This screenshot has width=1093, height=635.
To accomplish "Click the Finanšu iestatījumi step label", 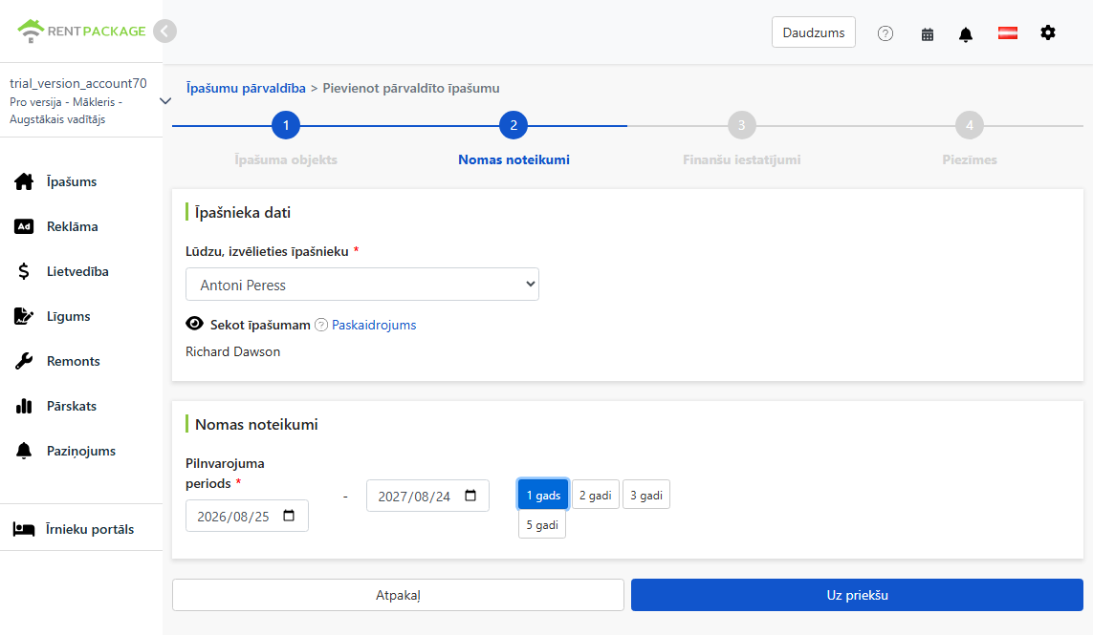I will 742,159.
